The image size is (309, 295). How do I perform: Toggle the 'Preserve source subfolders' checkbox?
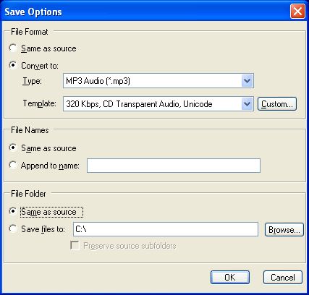[75, 246]
